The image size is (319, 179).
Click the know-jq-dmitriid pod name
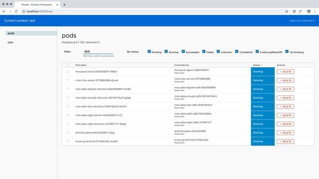coord(96,141)
